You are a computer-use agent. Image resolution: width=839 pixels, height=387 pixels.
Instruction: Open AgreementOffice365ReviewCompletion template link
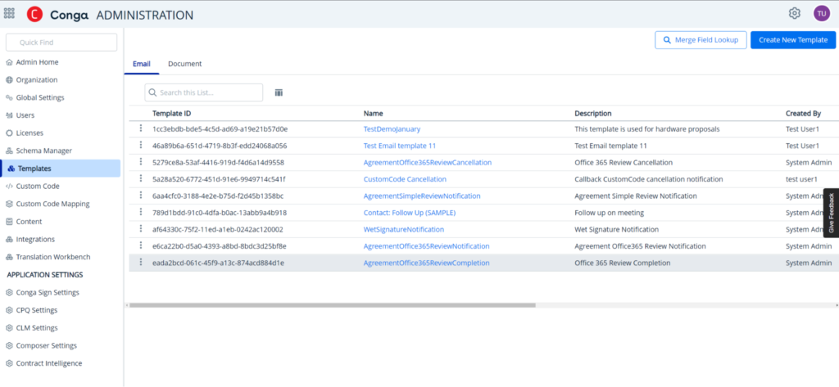pos(426,263)
